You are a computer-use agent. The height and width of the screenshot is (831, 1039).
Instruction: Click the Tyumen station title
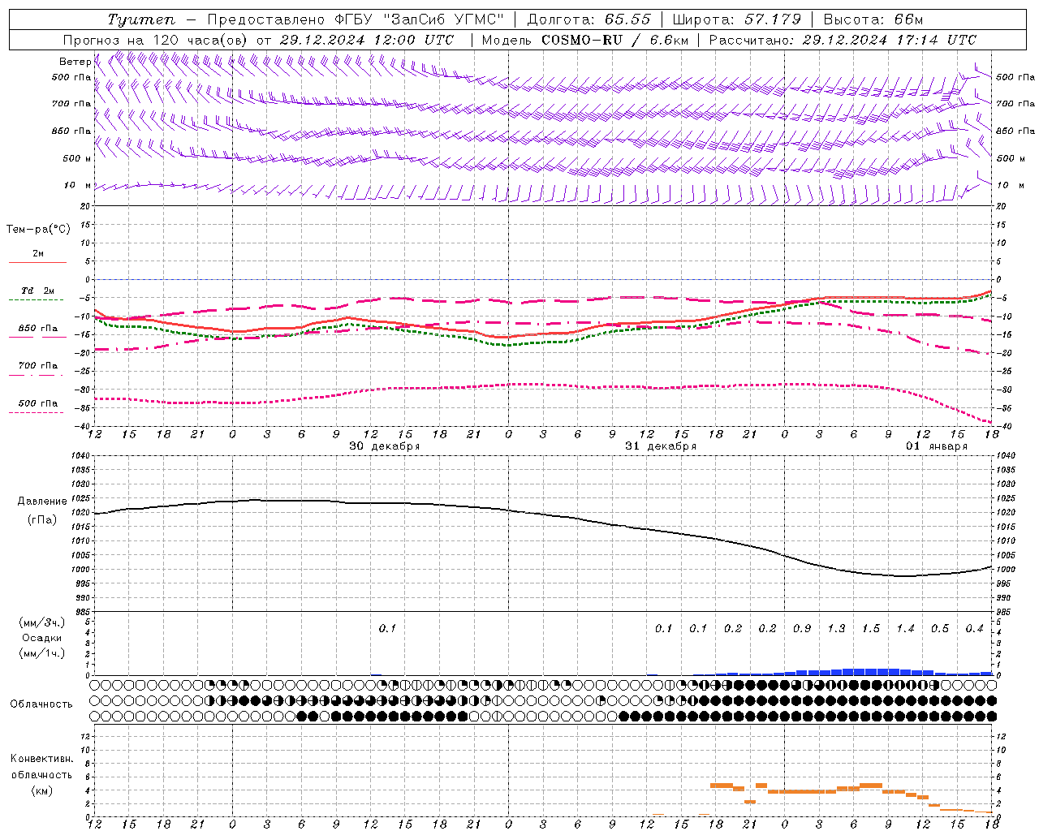[x=141, y=19]
